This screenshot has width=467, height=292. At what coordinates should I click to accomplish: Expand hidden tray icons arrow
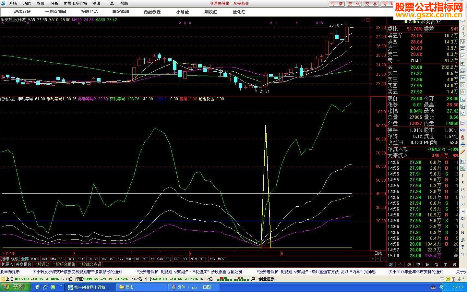[442, 287]
